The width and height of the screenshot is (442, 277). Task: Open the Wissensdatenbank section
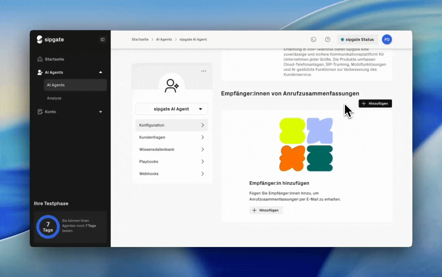pos(171,149)
